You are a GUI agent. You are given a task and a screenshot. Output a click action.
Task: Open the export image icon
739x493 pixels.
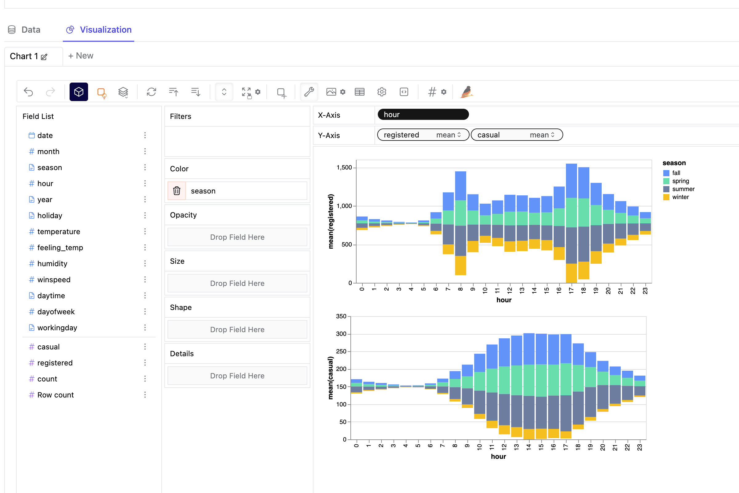331,92
